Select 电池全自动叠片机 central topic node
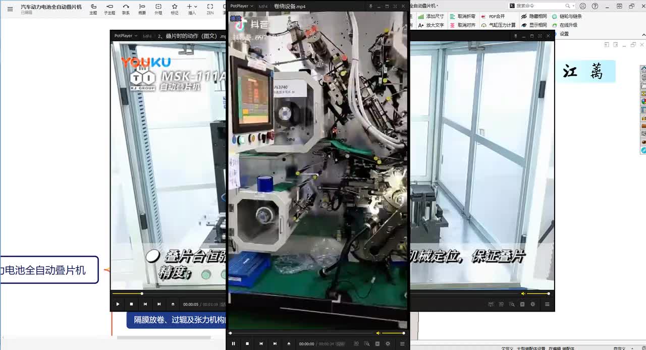 [49, 270]
